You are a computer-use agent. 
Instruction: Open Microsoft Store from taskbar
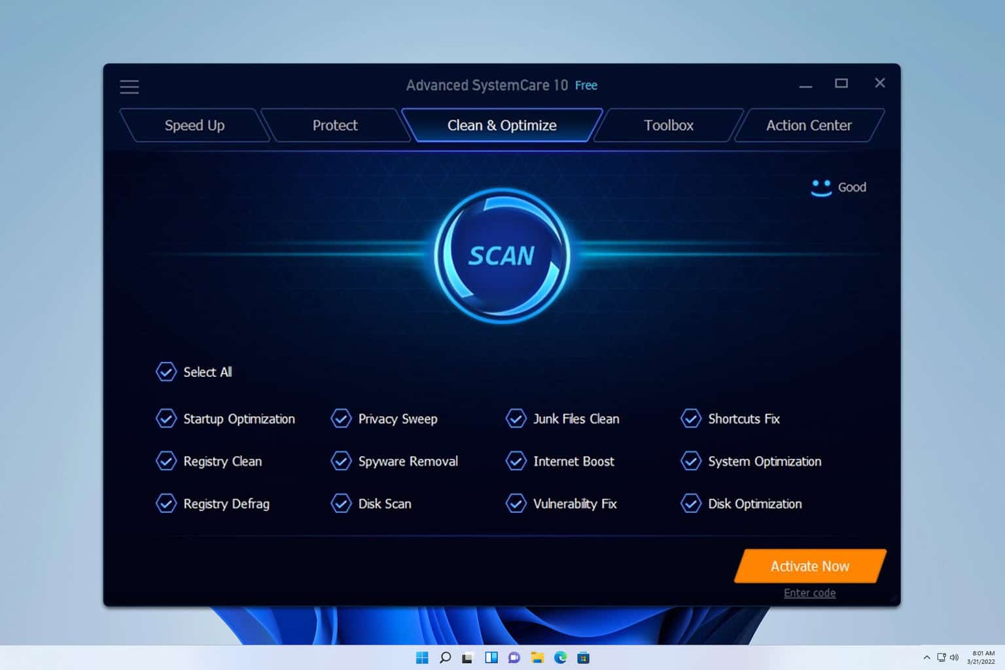[x=584, y=658]
